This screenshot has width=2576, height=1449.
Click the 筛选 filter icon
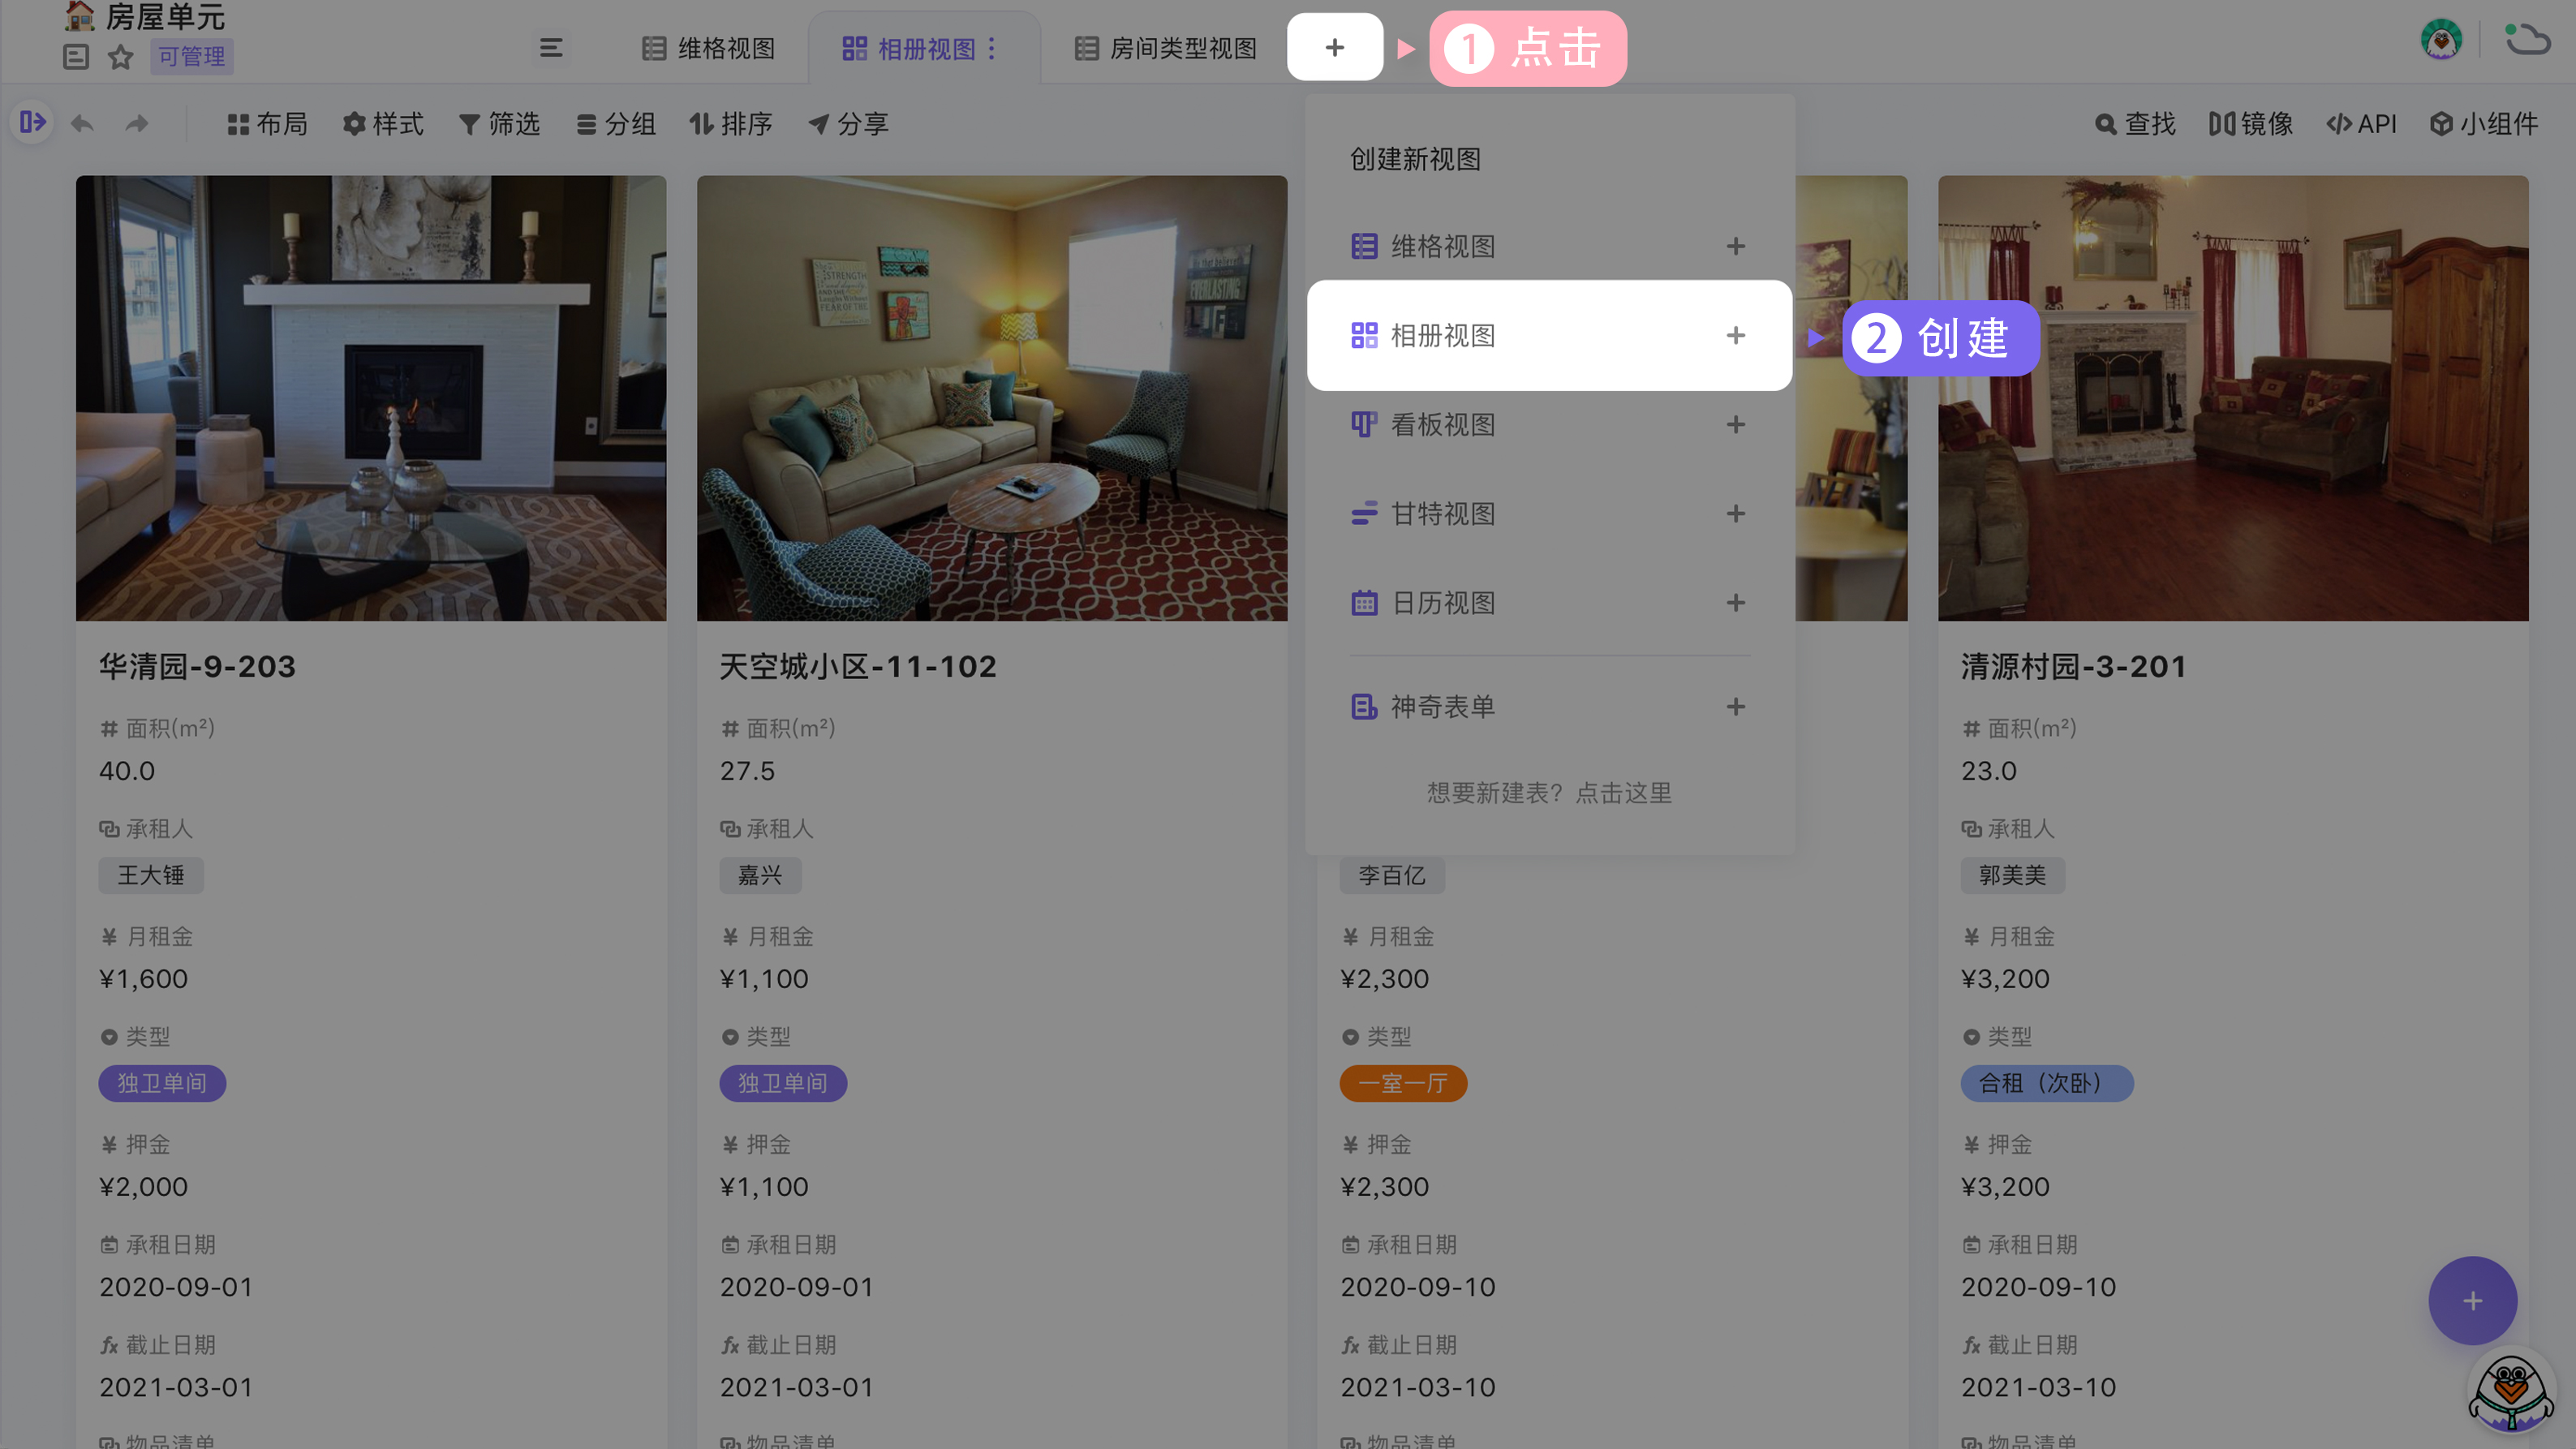coord(501,123)
